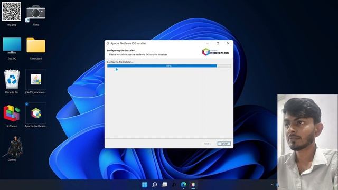Open the my.png QR code file
Image resolution: width=338 pixels, height=190 pixels.
[12, 12]
